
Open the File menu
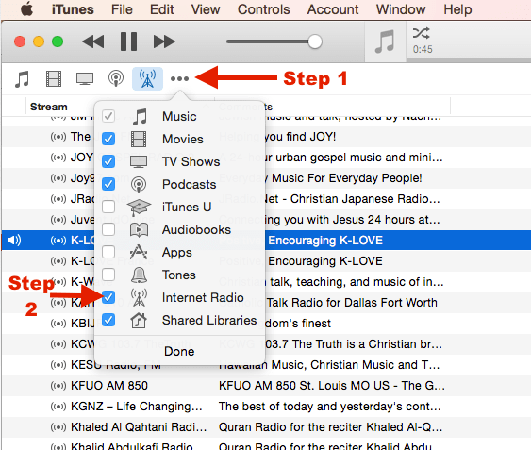[122, 9]
